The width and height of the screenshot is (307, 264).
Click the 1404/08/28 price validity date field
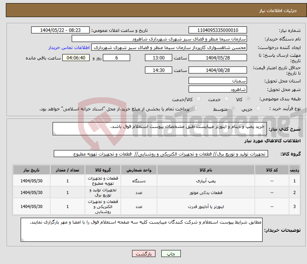click(217, 70)
